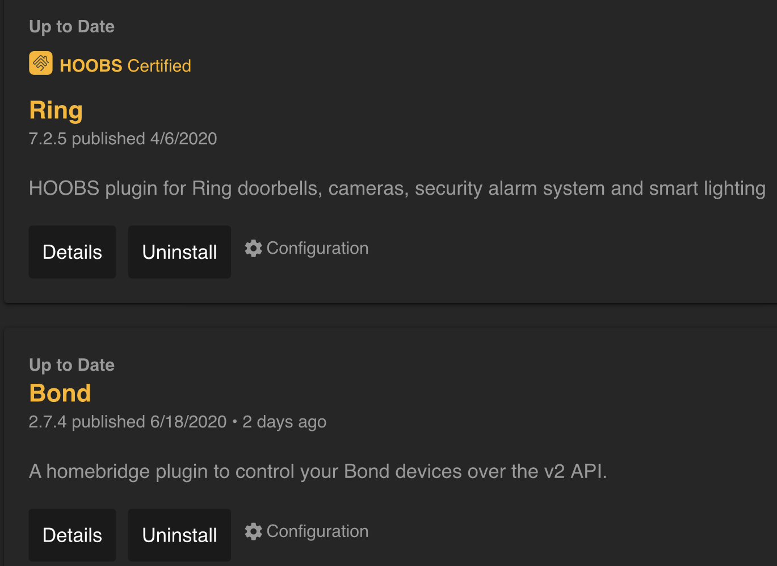Click the gear icon for Bond configuration
Screen dimensions: 777x566
click(x=254, y=531)
